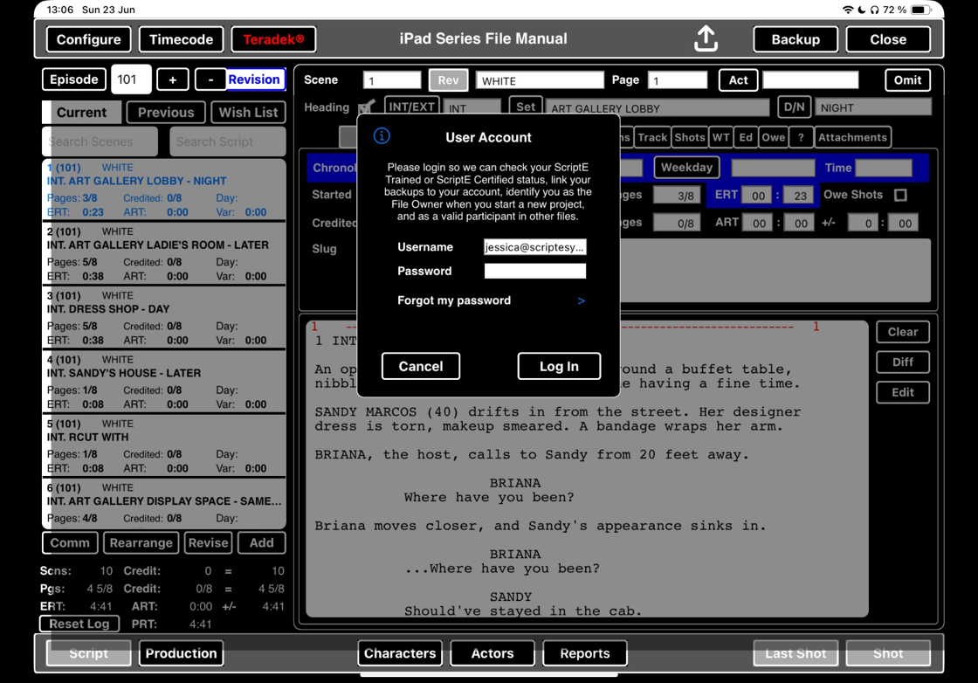This screenshot has width=978, height=683.
Task: Click the Password input field
Action: [x=534, y=272]
